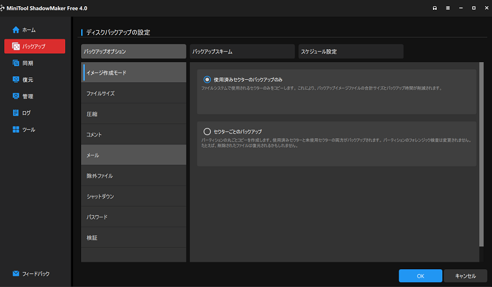The width and height of the screenshot is (492, 287).
Task: Confirm settings with OK button
Action: [421, 276]
